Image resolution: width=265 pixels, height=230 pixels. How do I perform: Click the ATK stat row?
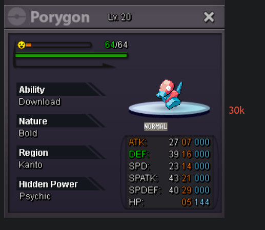[x=169, y=142]
